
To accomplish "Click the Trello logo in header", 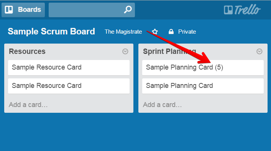I will 242,10.
